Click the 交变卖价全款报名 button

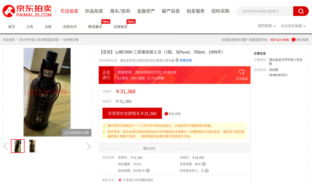point(132,114)
